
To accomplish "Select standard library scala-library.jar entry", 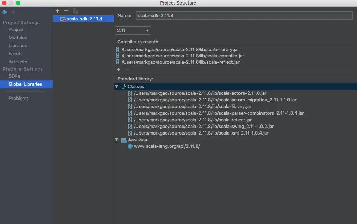I will pos(193,106).
